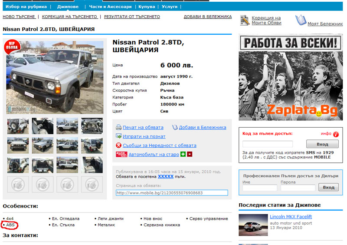The image size is (347, 245).
Task: Click Lincoln MKX article thumbnail
Action: [253, 225]
